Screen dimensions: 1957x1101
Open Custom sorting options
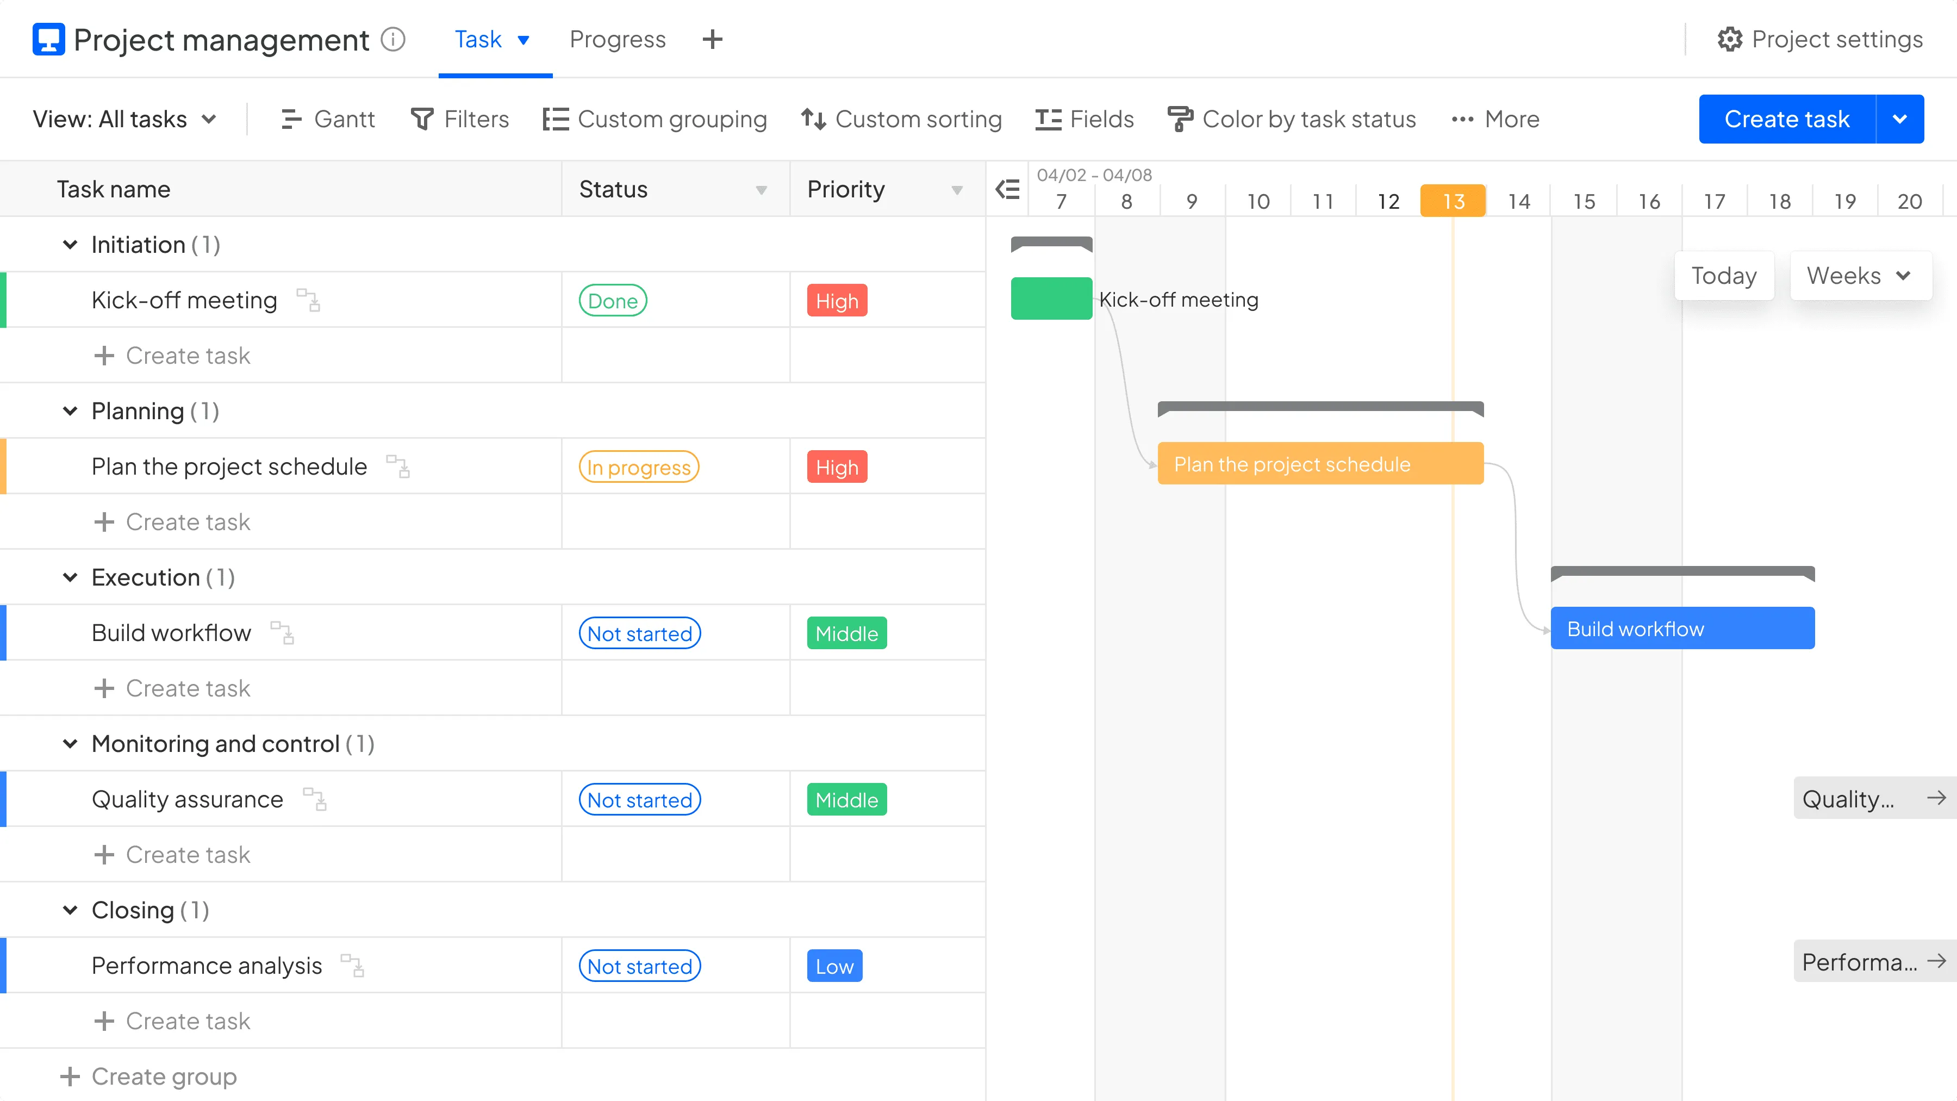pos(902,119)
